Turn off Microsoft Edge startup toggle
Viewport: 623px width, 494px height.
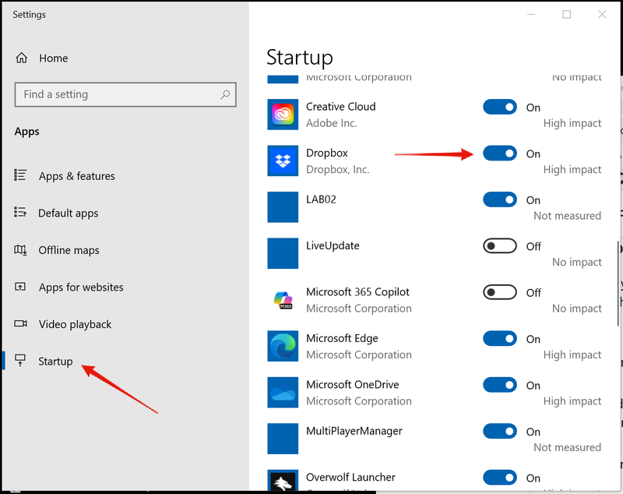click(x=499, y=339)
